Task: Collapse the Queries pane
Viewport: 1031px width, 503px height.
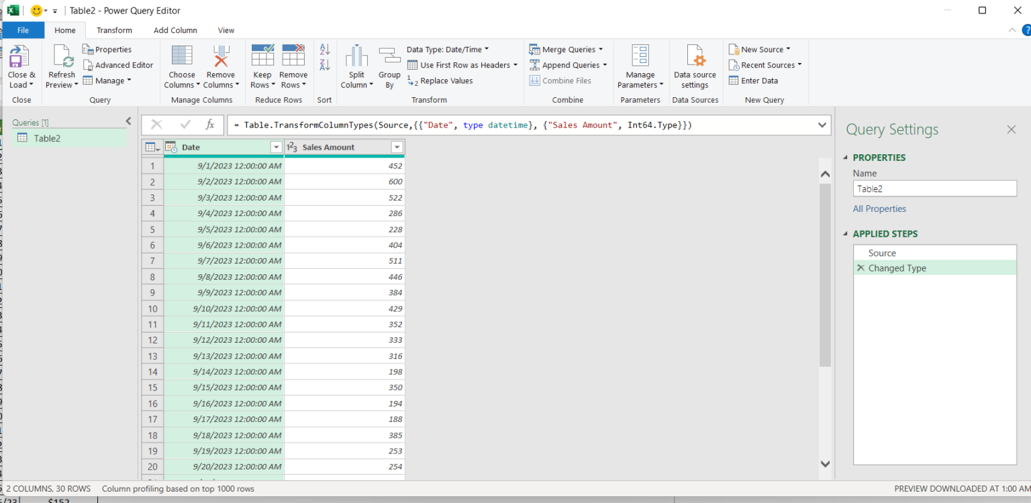Action: tap(128, 121)
